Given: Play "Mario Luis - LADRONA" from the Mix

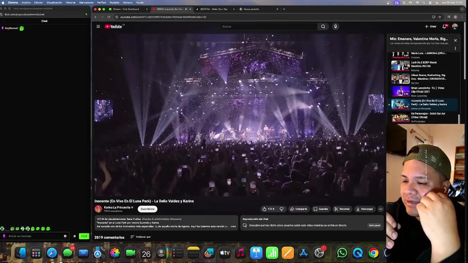Looking at the screenshot, I should [423, 55].
